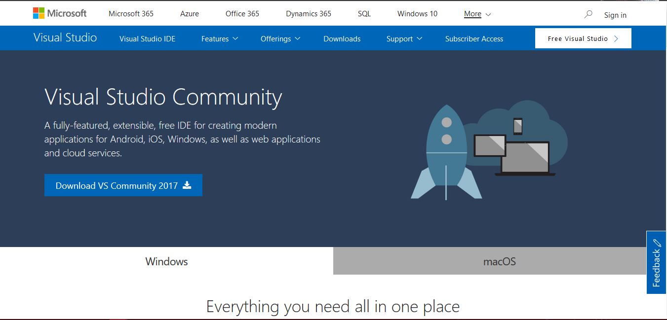
Task: Expand the Features dropdown
Action: point(219,38)
